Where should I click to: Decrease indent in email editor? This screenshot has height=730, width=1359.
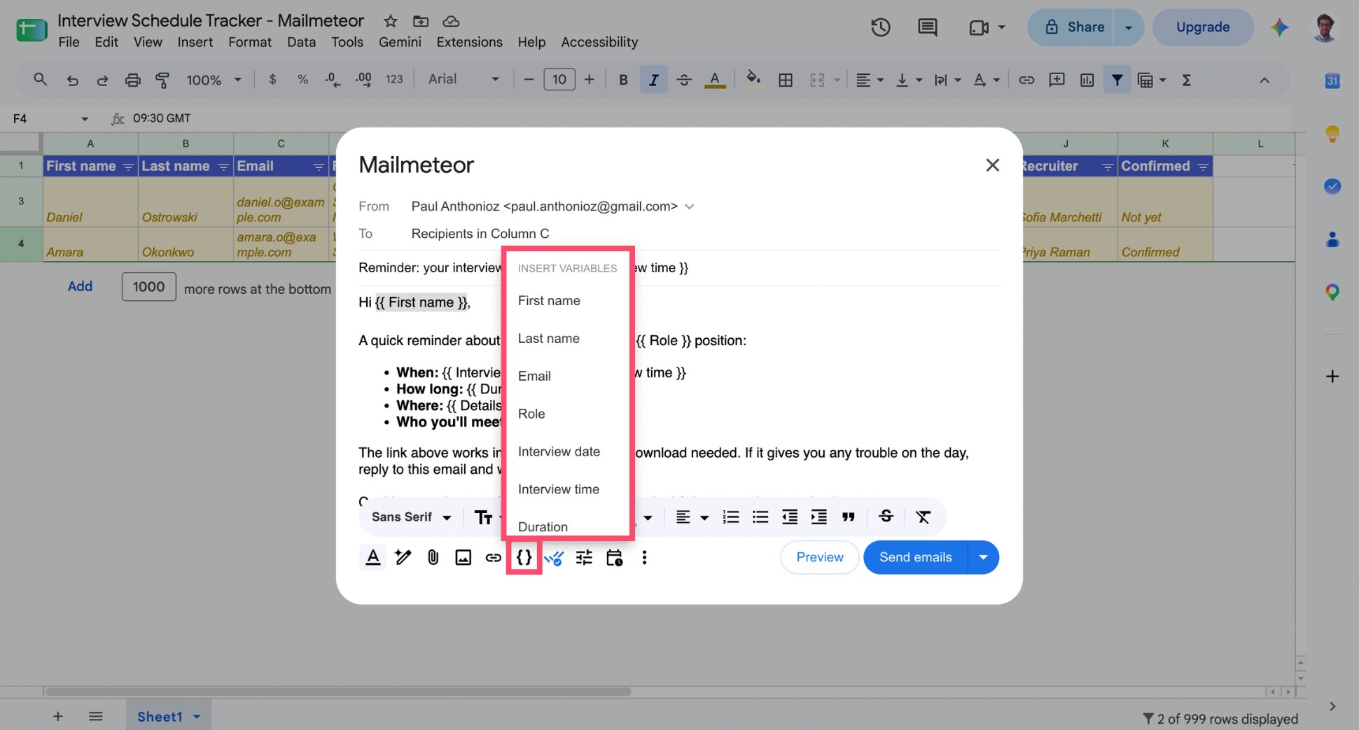[x=790, y=517]
